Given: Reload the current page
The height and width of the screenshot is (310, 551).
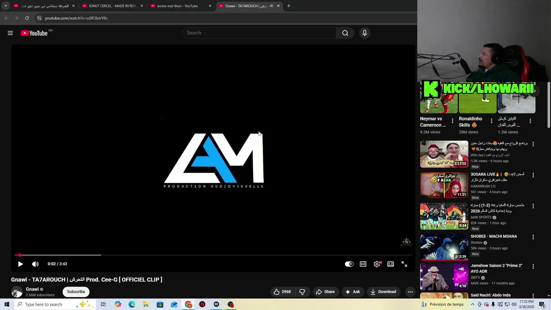Looking at the screenshot, I should pos(27,18).
